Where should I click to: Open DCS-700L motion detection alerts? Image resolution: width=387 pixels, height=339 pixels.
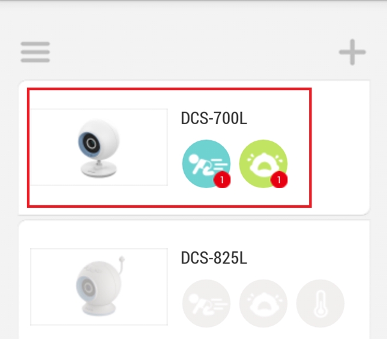207,164
